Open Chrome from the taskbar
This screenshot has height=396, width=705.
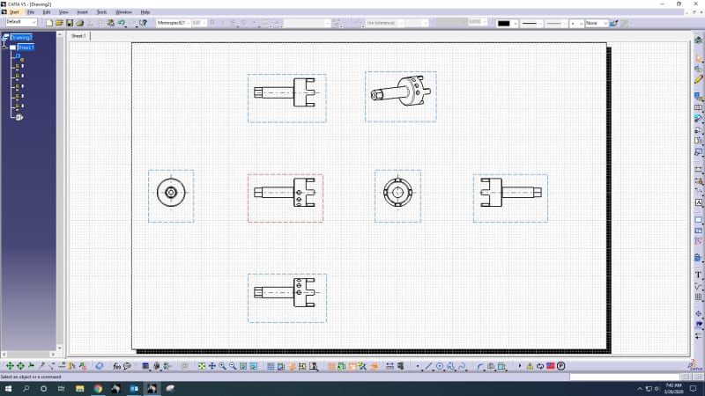tap(98, 389)
